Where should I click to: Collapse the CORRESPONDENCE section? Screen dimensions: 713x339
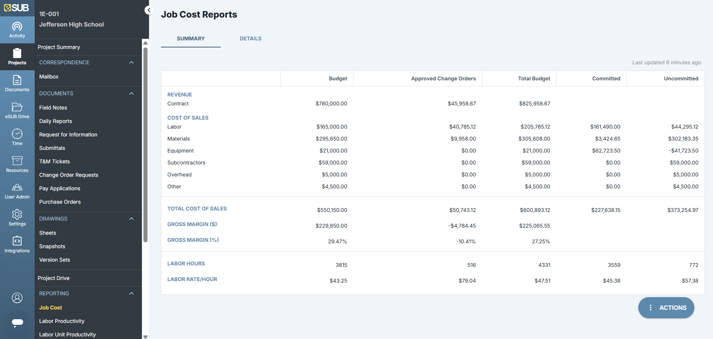coord(131,62)
